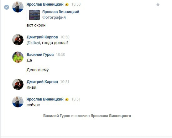
Task: Open attached Фотография thumbnail preview
Action: [34, 15]
